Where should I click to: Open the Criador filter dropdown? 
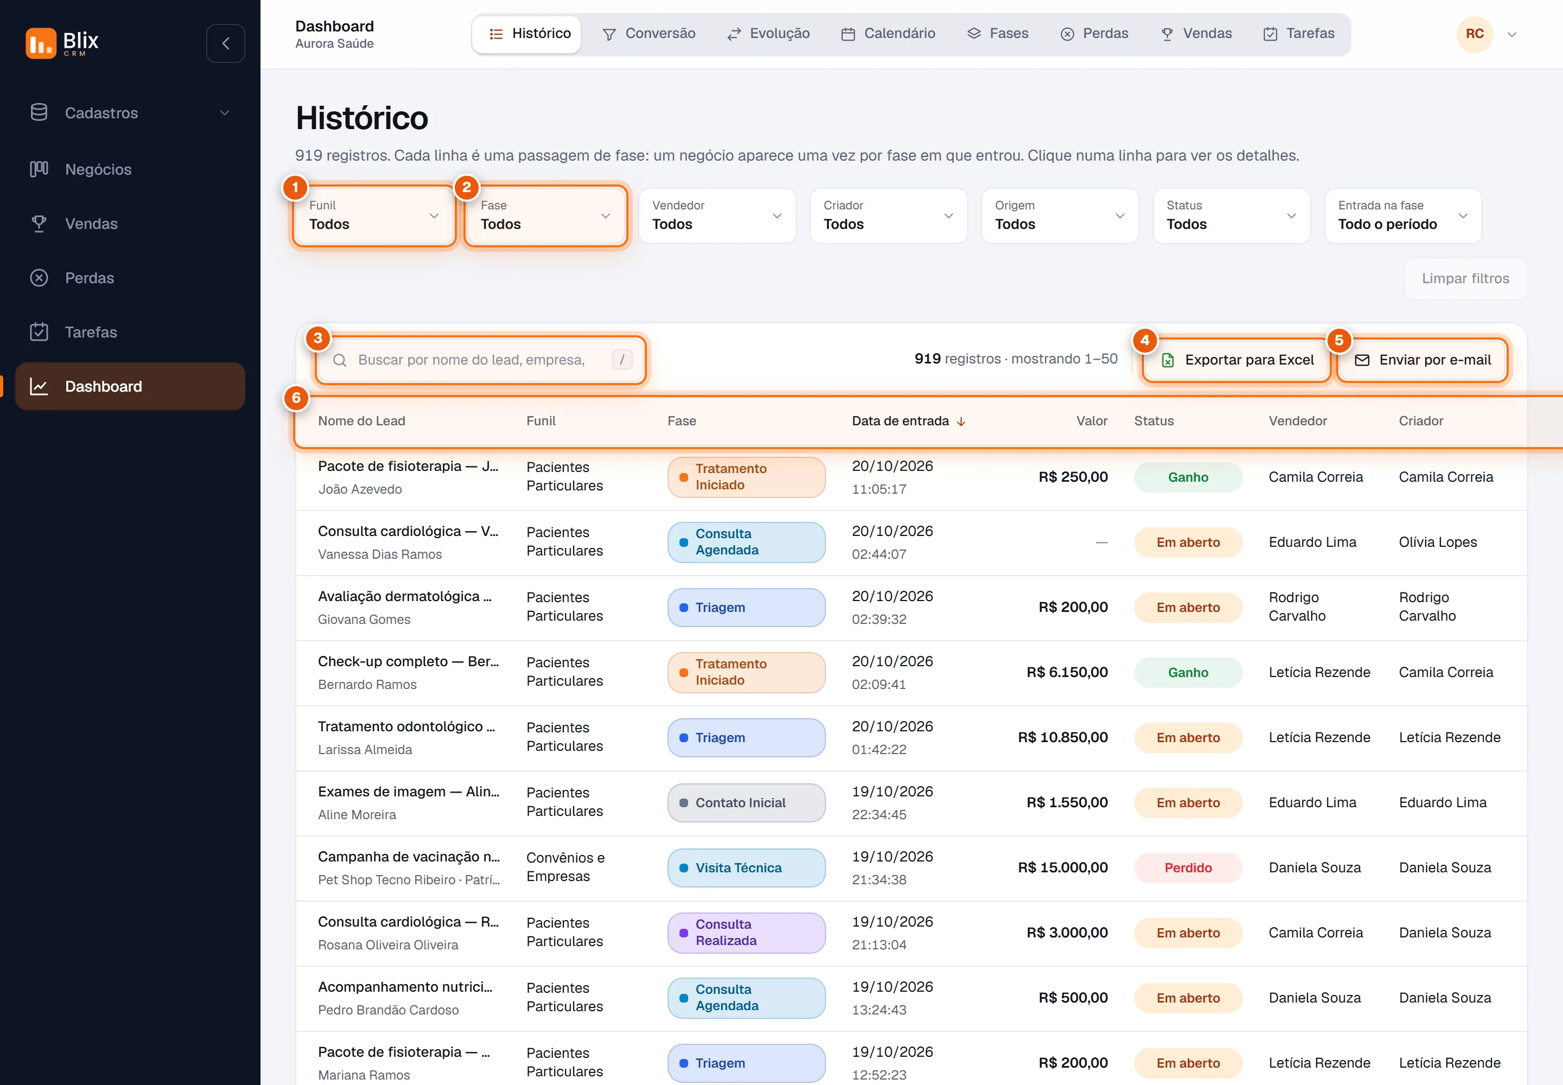(888, 215)
